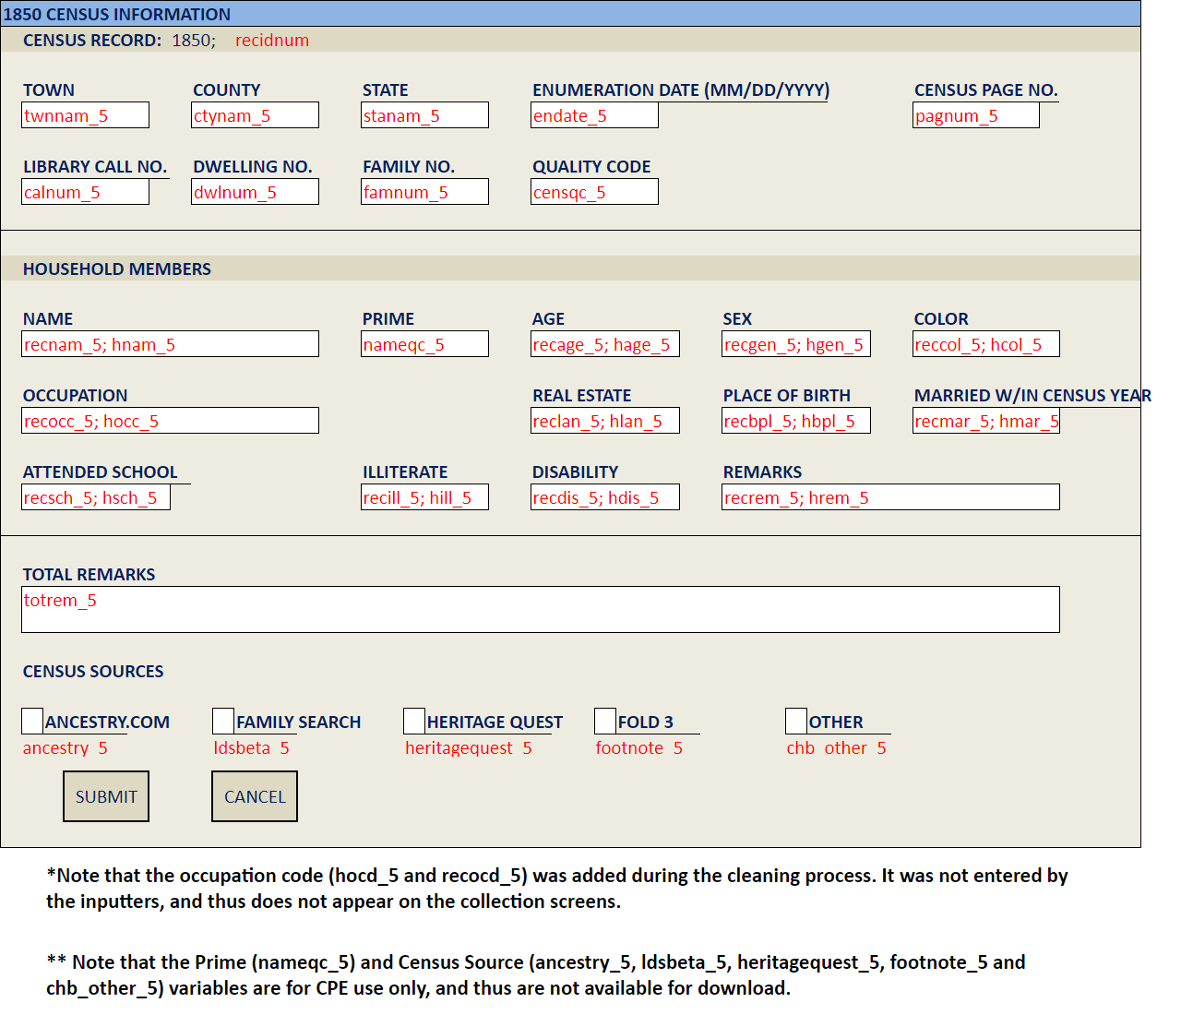Select the State input field

point(424,115)
